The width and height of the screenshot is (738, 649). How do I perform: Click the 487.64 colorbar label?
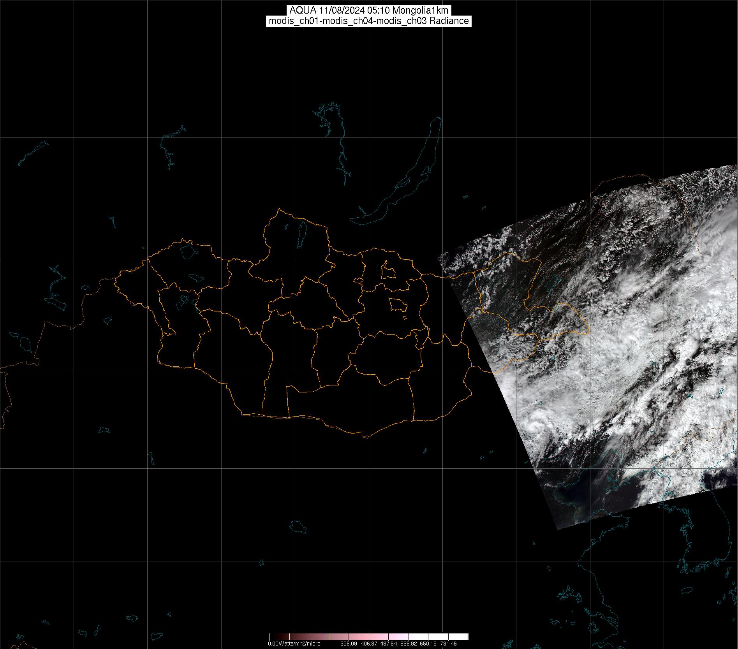coord(389,644)
